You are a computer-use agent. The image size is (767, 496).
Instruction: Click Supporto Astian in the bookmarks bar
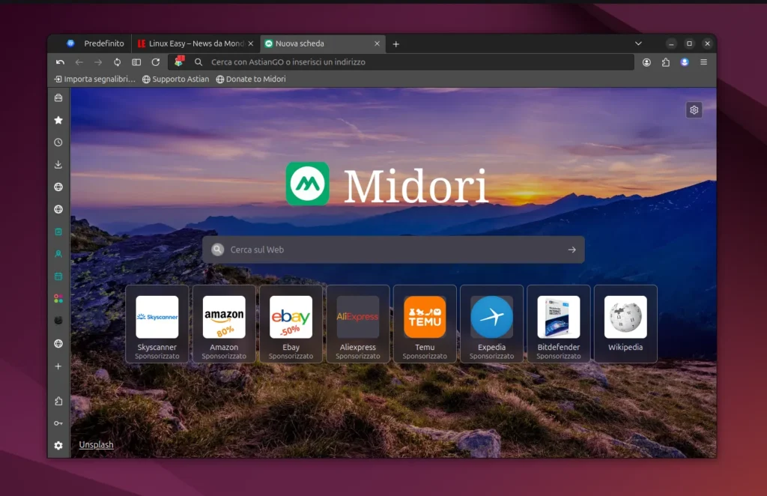point(181,79)
